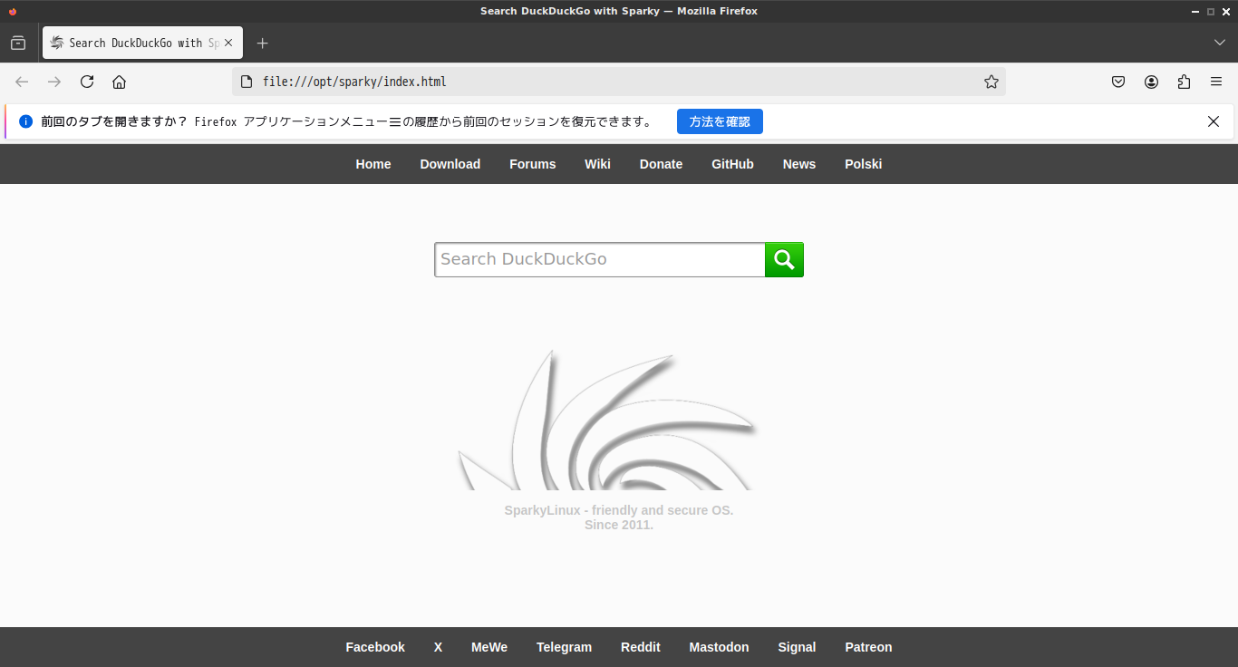Reload the current page
1238x667 pixels.
[87, 82]
